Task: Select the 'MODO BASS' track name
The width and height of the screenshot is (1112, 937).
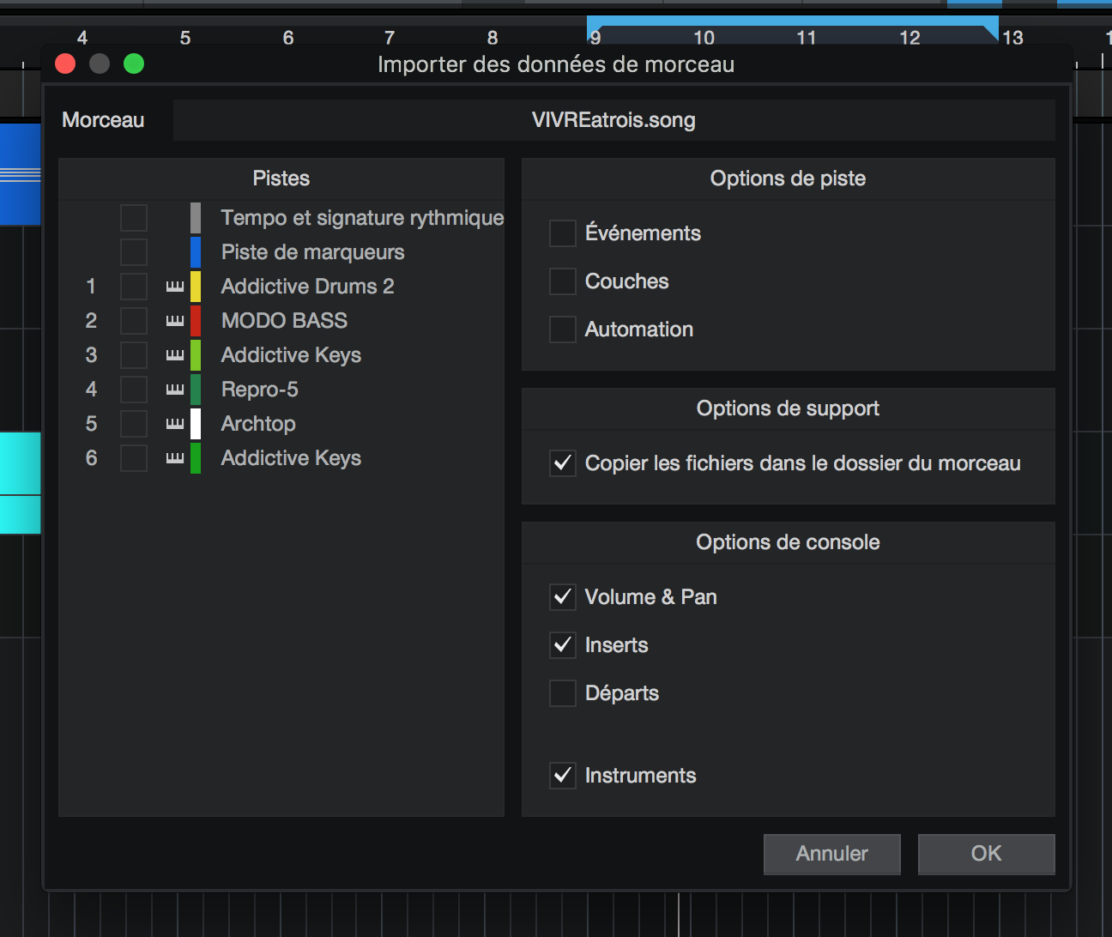Action: coord(284,321)
